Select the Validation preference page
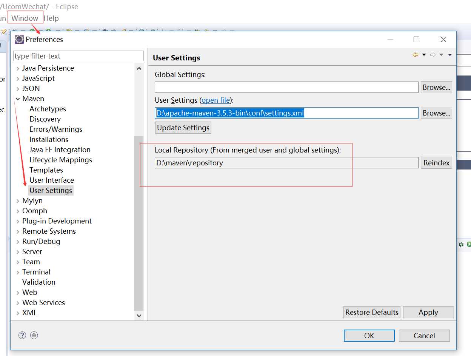 (x=39, y=282)
